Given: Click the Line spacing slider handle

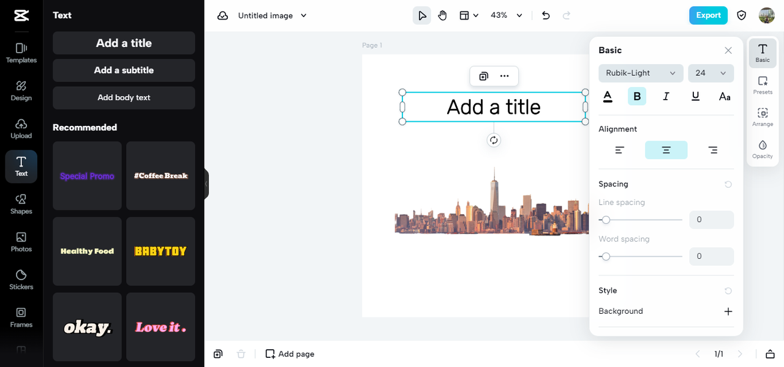Looking at the screenshot, I should click(606, 220).
